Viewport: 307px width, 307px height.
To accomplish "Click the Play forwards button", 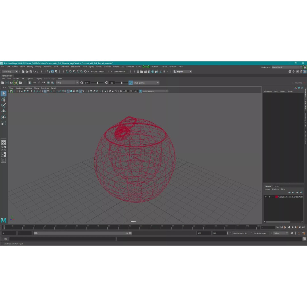I will pos(293,227).
